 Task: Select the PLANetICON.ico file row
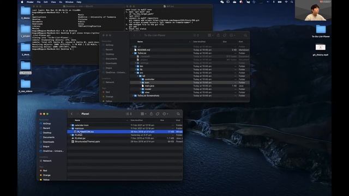125,132
